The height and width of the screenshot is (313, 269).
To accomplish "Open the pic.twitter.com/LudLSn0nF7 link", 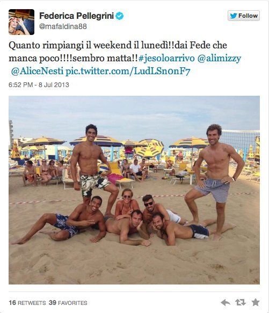I will pos(128,72).
